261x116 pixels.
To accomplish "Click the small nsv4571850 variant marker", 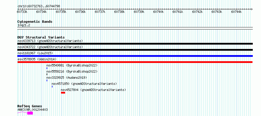I will [52, 87].
